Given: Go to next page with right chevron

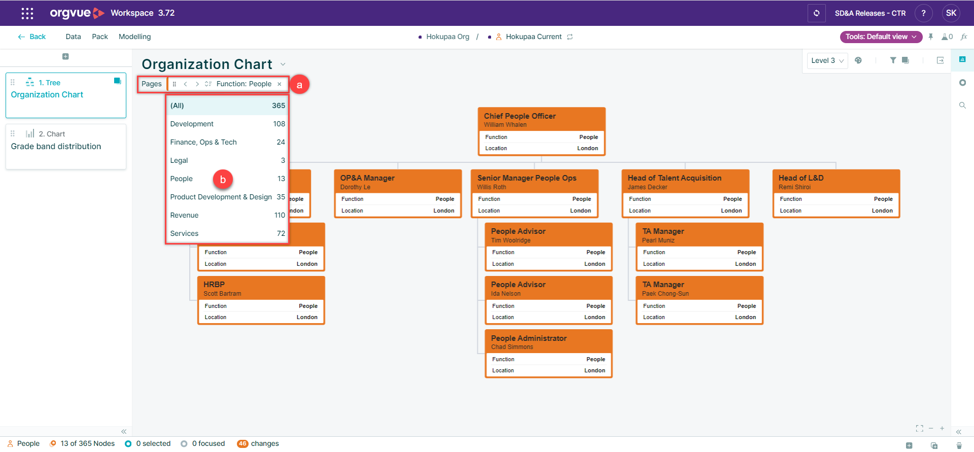Looking at the screenshot, I should (x=197, y=84).
